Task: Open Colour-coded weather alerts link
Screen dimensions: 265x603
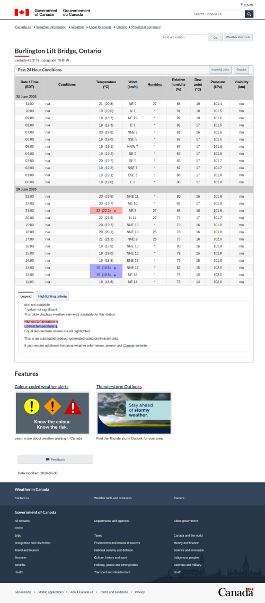Action: click(41, 386)
